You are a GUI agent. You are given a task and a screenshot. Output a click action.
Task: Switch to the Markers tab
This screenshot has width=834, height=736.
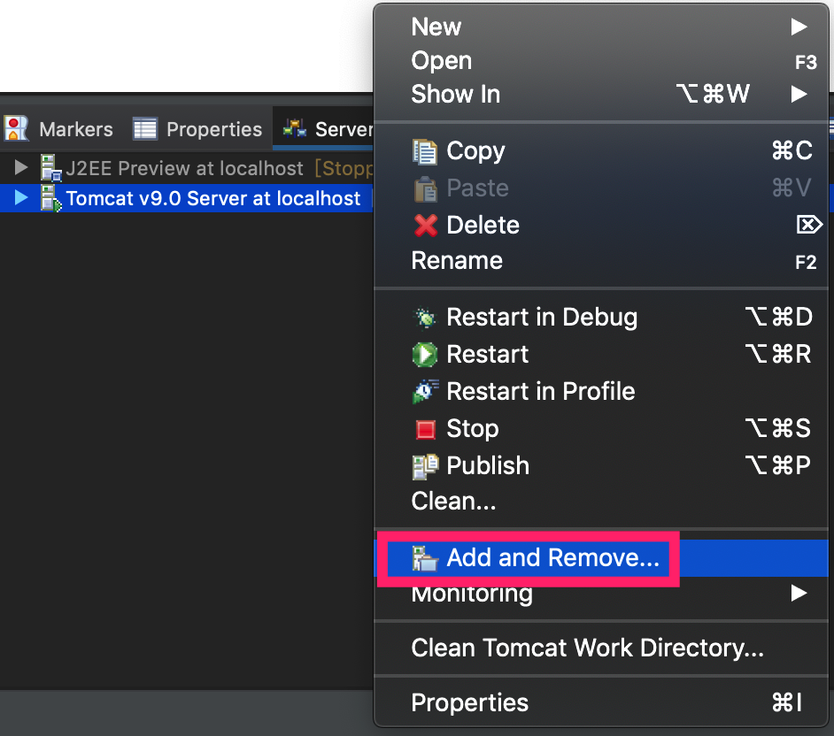(59, 129)
